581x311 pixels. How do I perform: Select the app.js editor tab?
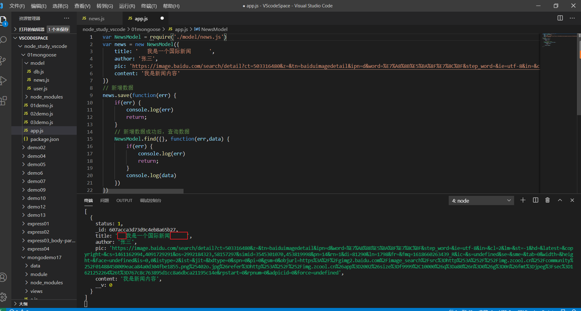145,18
